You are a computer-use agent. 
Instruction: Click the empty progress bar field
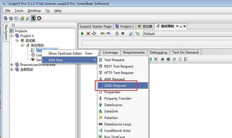[x=157, y=43]
